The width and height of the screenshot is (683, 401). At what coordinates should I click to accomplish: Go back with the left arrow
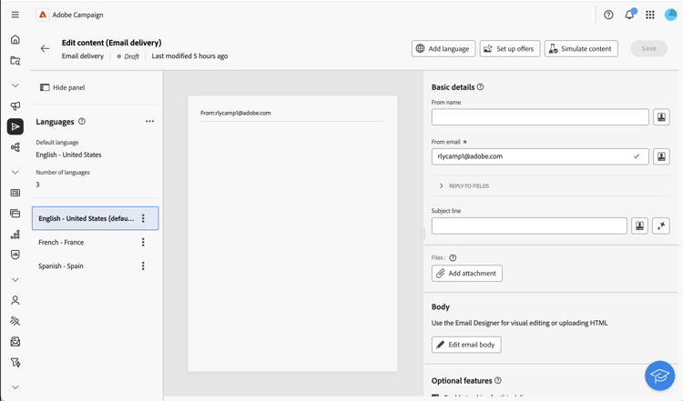tap(45, 48)
